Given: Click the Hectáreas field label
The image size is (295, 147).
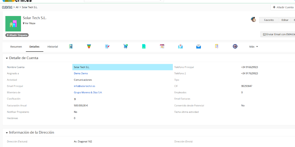Looking at the screenshot, I should pyautogui.click(x=13, y=118).
